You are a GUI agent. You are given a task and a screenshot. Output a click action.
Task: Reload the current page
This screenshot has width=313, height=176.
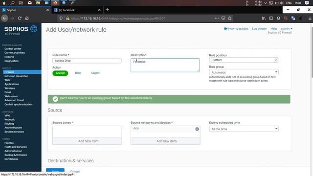click(x=20, y=18)
